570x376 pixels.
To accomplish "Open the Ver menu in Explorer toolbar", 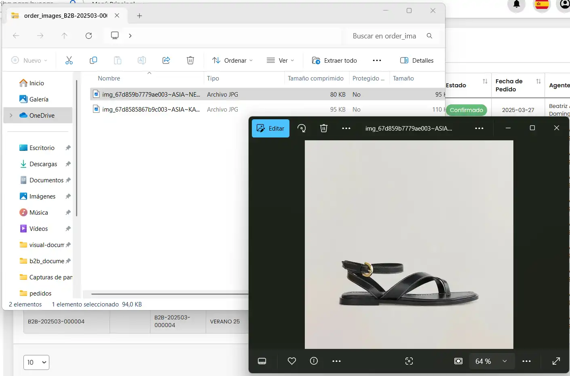I will coord(281,60).
